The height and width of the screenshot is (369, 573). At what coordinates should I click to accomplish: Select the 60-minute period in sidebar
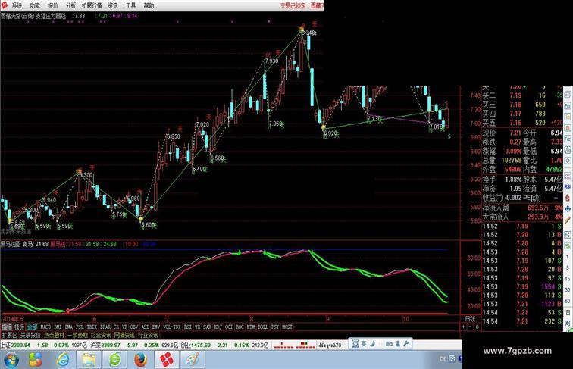(568, 301)
